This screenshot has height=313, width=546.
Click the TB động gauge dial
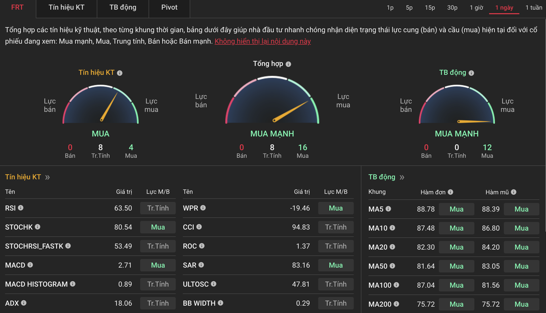click(457, 105)
